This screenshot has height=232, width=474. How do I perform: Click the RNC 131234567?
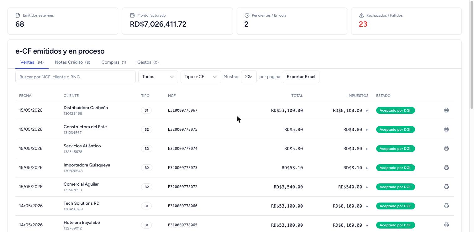click(72, 133)
